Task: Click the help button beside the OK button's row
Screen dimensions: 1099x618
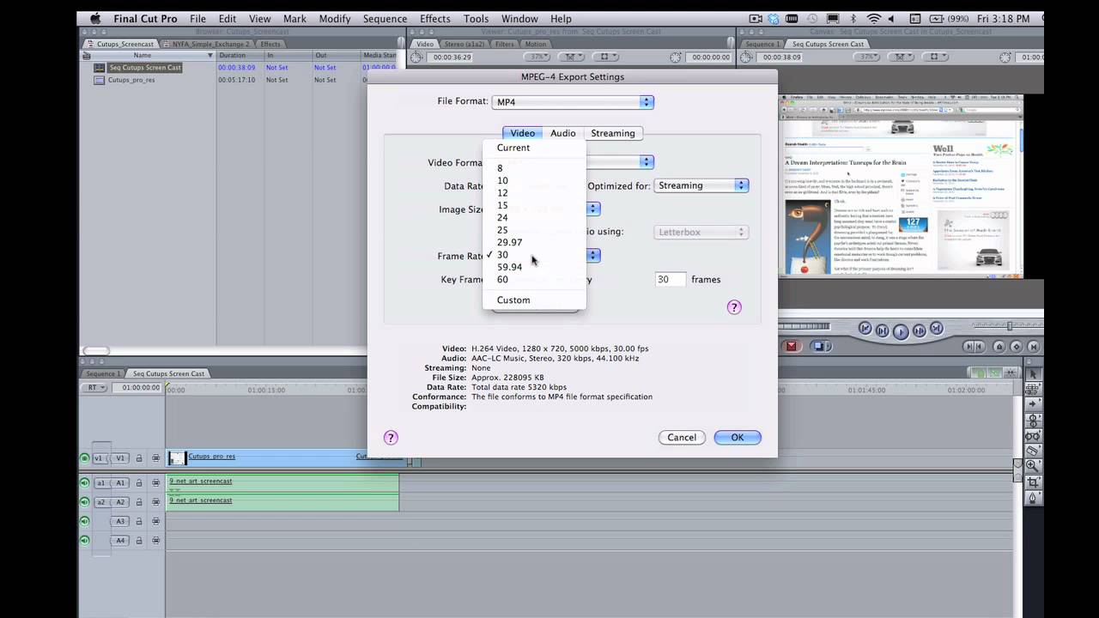Action: click(391, 438)
